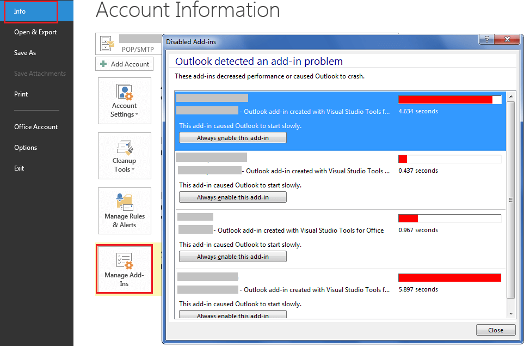This screenshot has width=524, height=346.
Task: Switch to the Print section
Action: [x=21, y=94]
